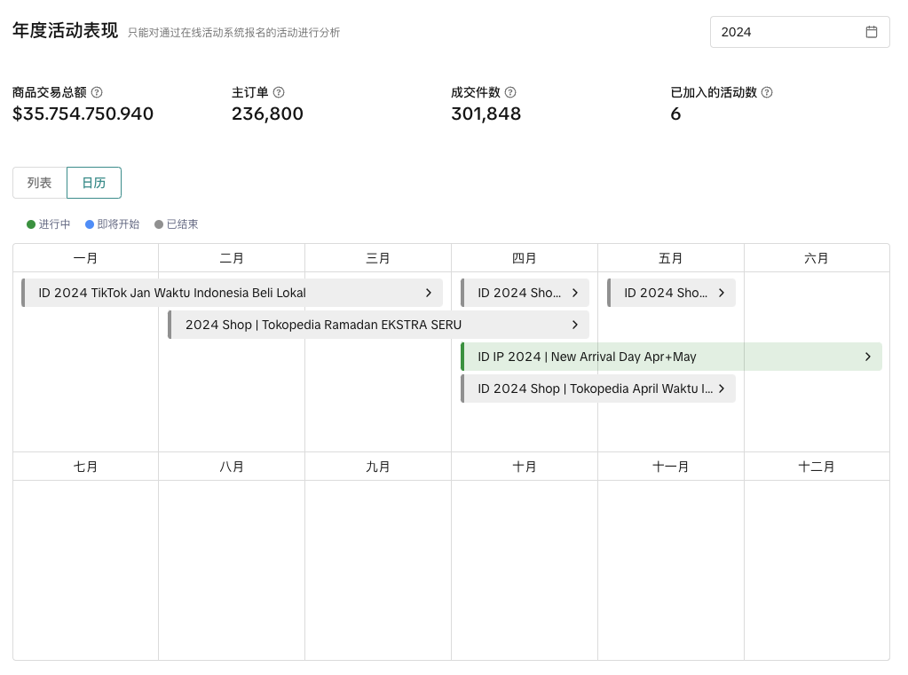Click help icon beside 商品交易总额
This screenshot has width=908, height=675.
click(97, 92)
